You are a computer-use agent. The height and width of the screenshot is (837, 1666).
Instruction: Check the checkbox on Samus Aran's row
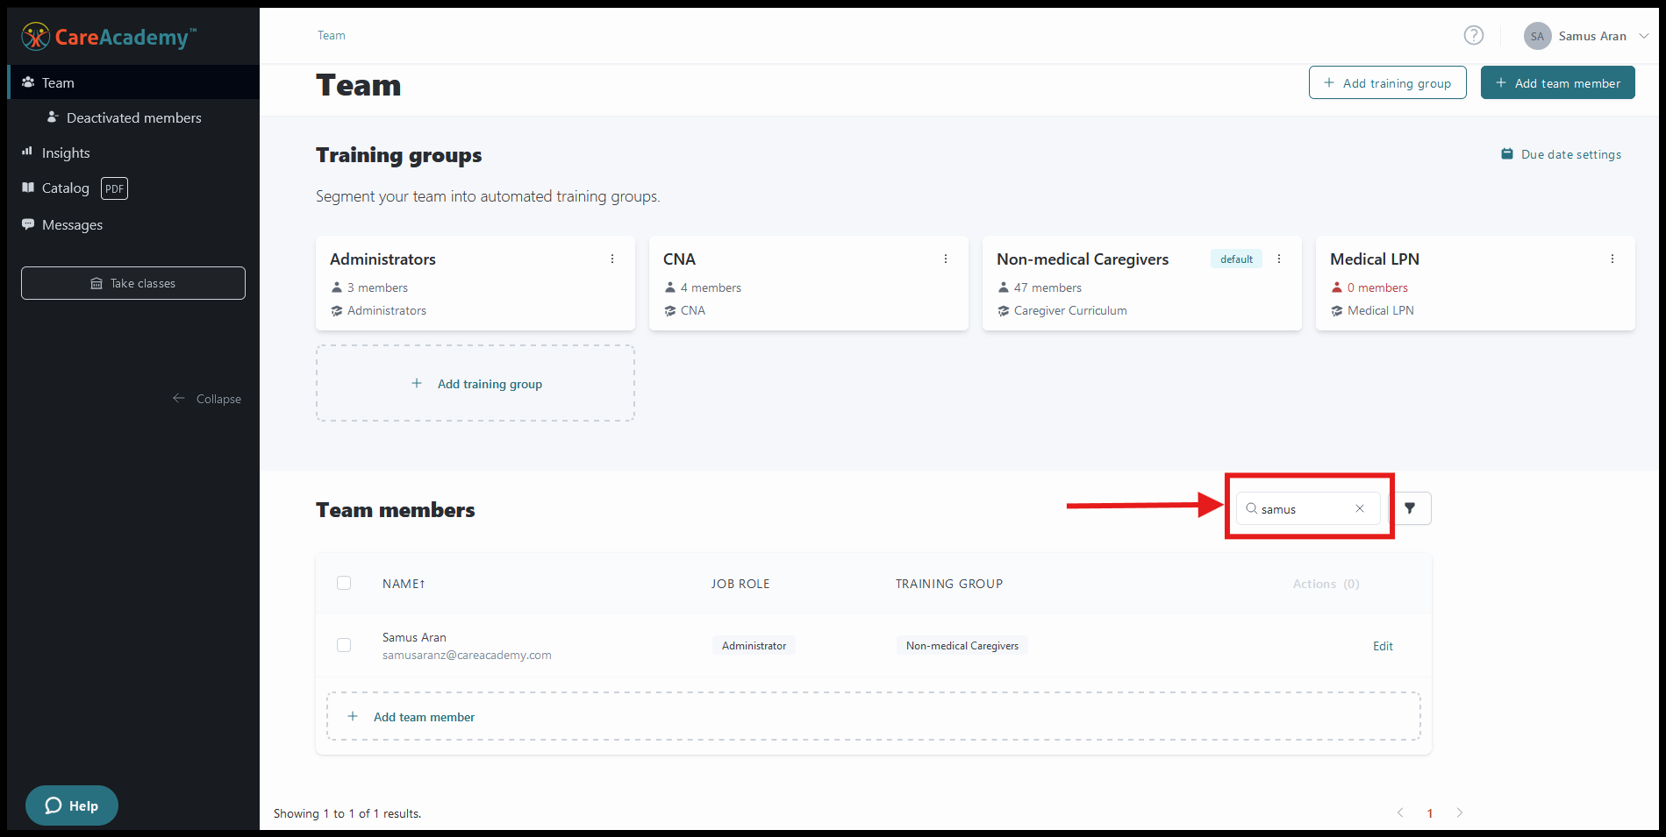click(x=344, y=645)
